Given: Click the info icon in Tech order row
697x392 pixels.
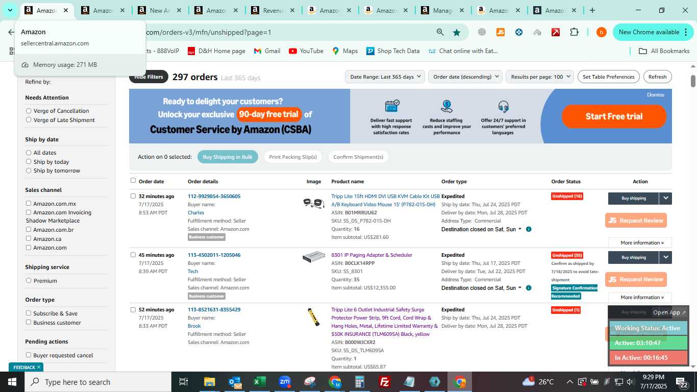Looking at the screenshot, I should (x=529, y=288).
